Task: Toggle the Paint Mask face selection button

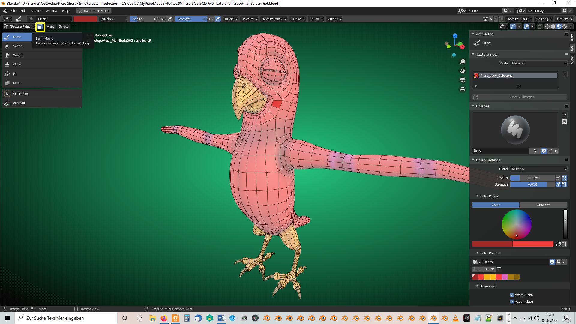Action: [x=40, y=26]
